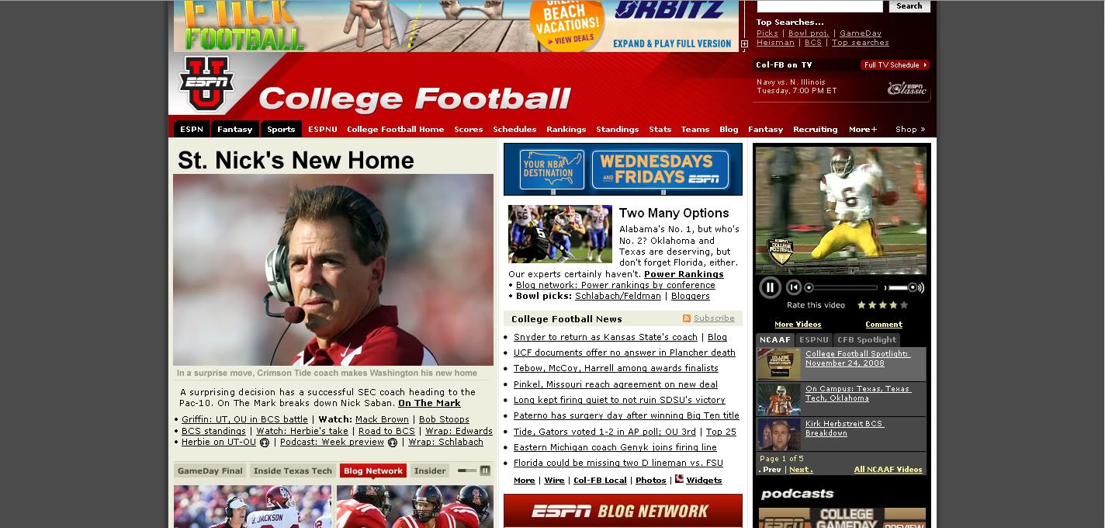The width and height of the screenshot is (1105, 528).
Task: Pause the featured stories slideshow
Action: pyautogui.click(x=485, y=471)
